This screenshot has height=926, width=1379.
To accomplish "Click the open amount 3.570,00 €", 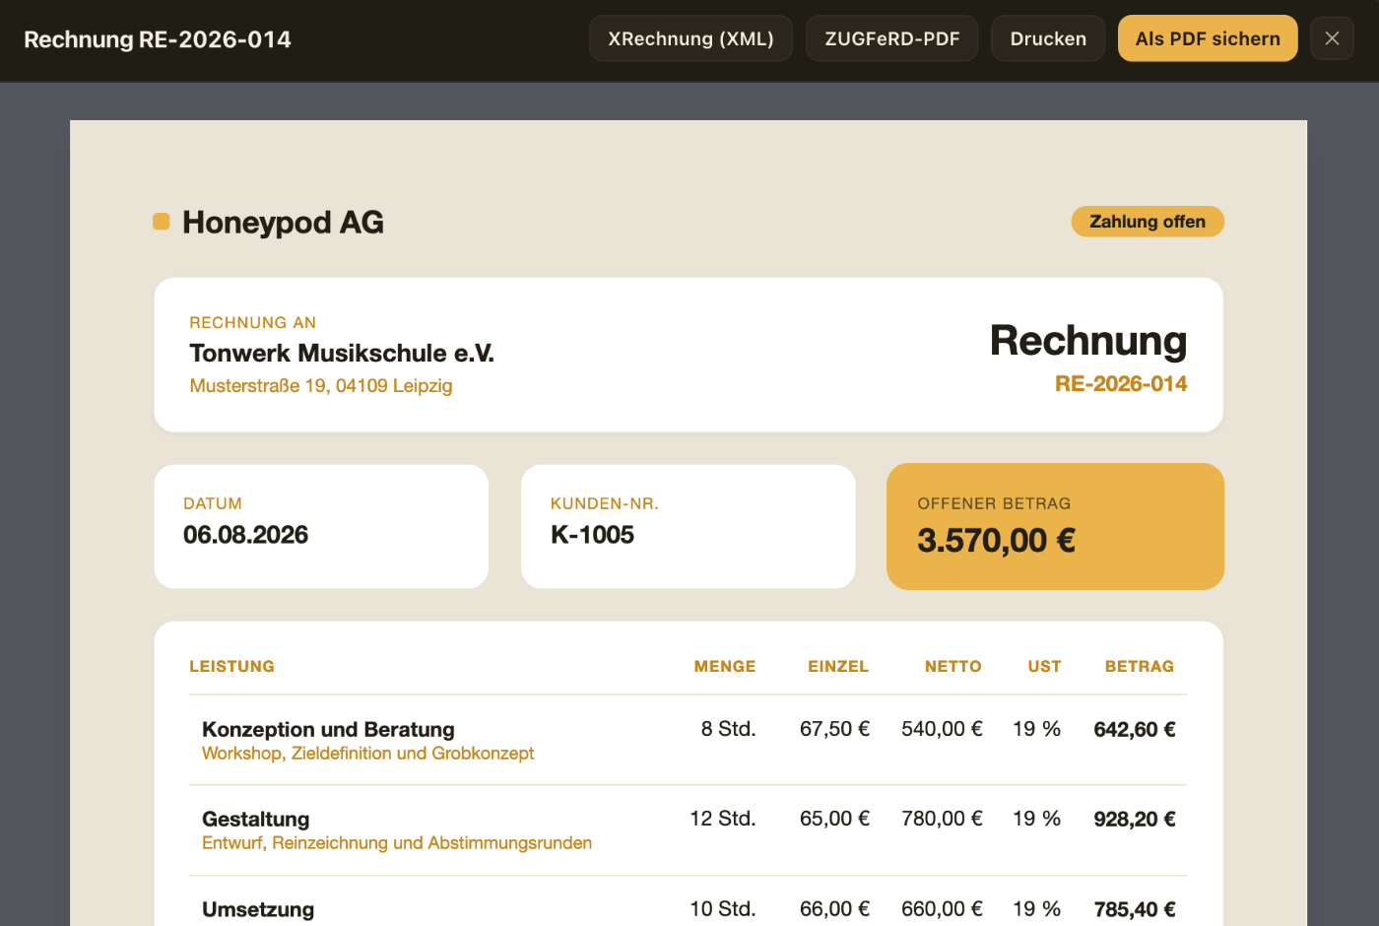I will [996, 540].
